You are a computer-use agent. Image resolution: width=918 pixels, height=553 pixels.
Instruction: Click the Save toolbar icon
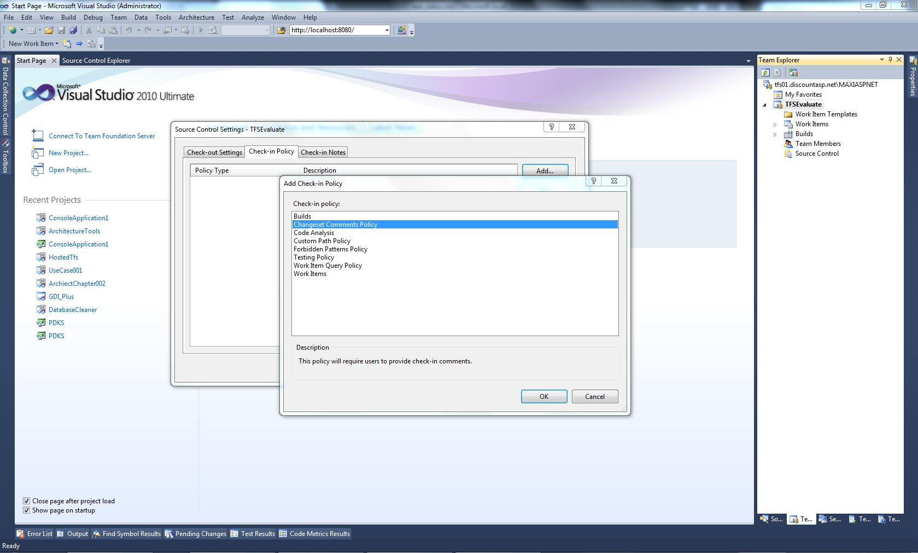click(61, 30)
